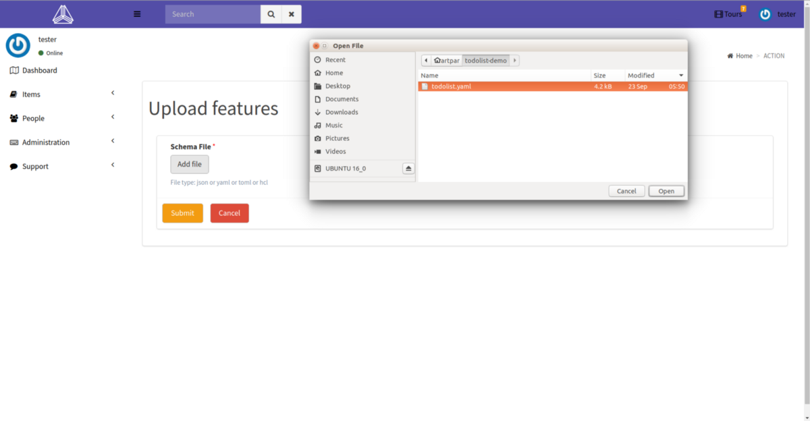
Task: Click the Home breadcrumb house icon
Action: click(730, 56)
